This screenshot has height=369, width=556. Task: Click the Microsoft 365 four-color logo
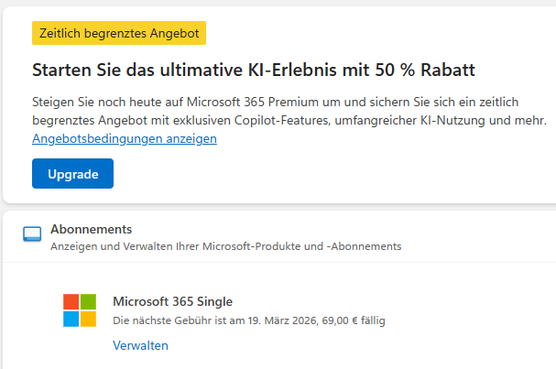[x=80, y=310]
